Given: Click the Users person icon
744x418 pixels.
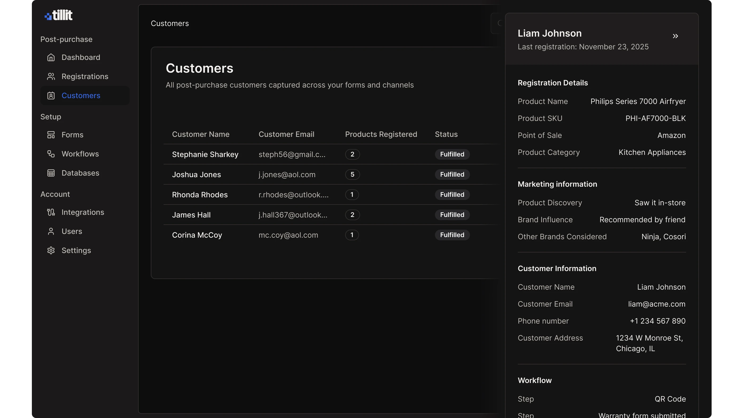Looking at the screenshot, I should pyautogui.click(x=51, y=231).
